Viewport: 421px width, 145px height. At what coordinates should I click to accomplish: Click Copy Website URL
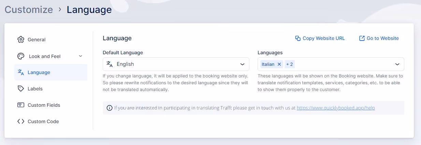click(320, 38)
